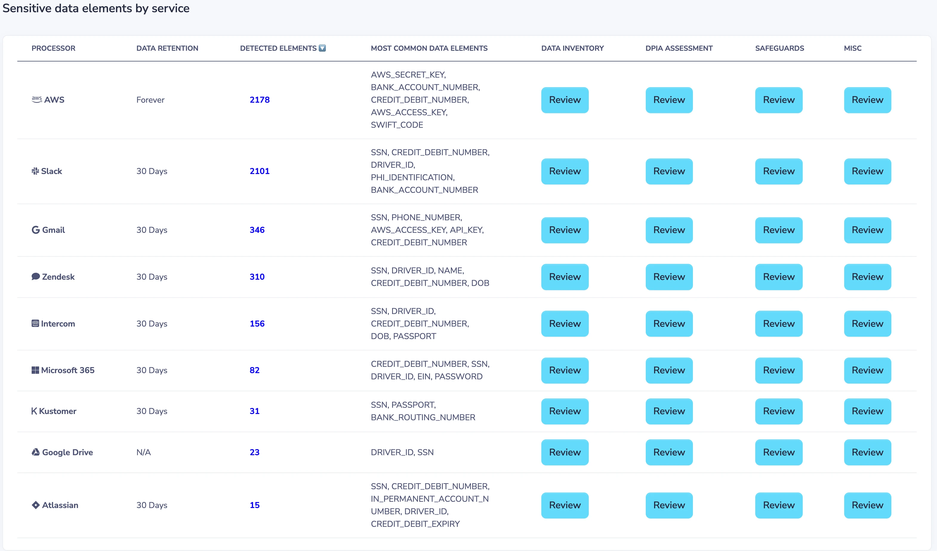The height and width of the screenshot is (551, 937).
Task: Review Intercom data inventory
Action: (565, 324)
